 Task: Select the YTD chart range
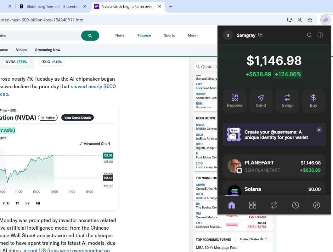[6, 203]
